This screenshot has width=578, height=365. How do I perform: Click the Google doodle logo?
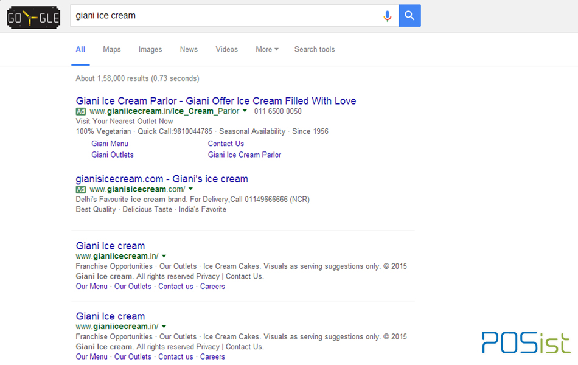[x=33, y=17]
